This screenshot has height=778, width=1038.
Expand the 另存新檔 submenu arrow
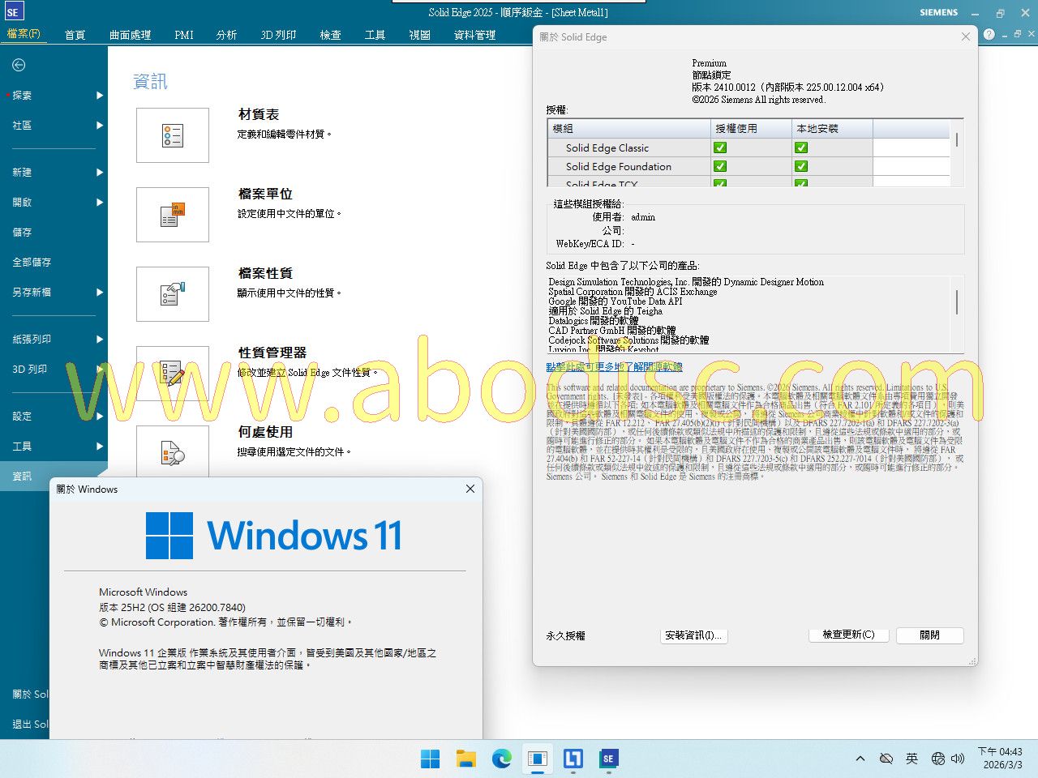[x=100, y=293]
